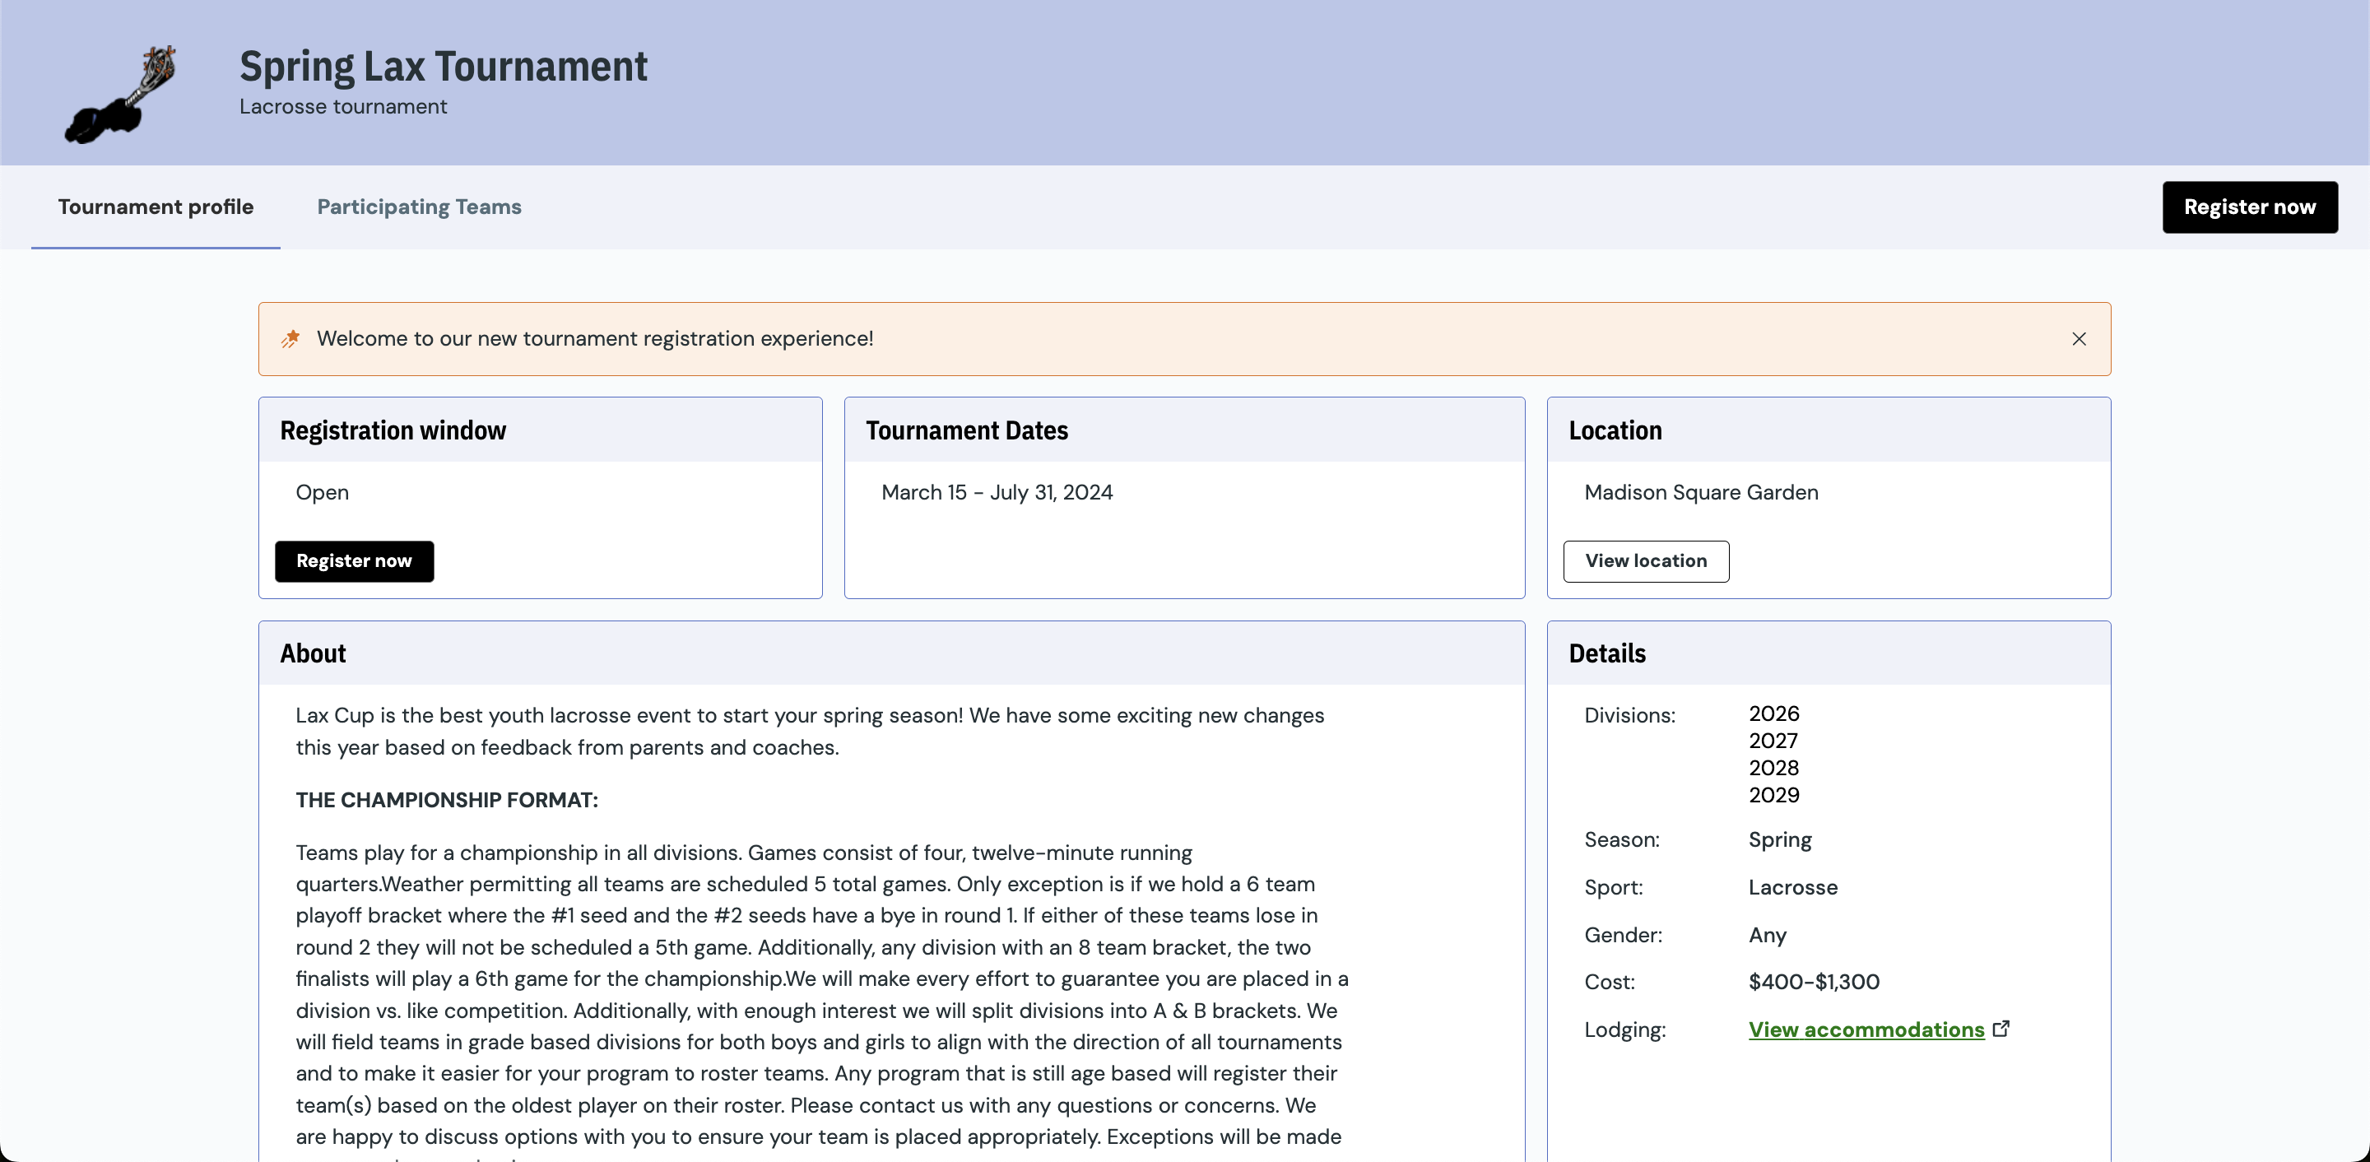
Task: Click the Details section heading
Action: (x=1606, y=653)
